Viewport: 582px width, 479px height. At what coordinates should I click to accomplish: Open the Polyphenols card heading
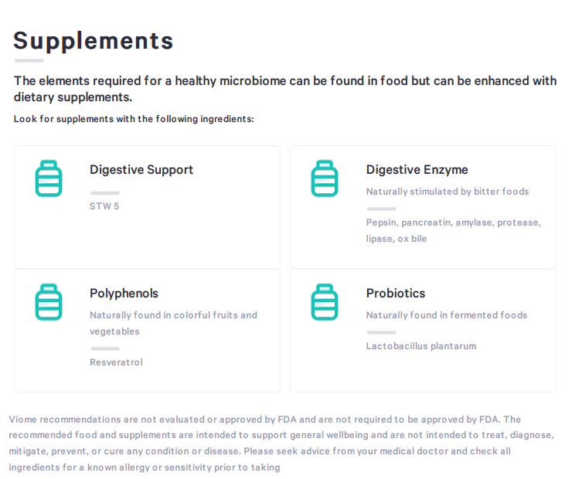coord(124,294)
